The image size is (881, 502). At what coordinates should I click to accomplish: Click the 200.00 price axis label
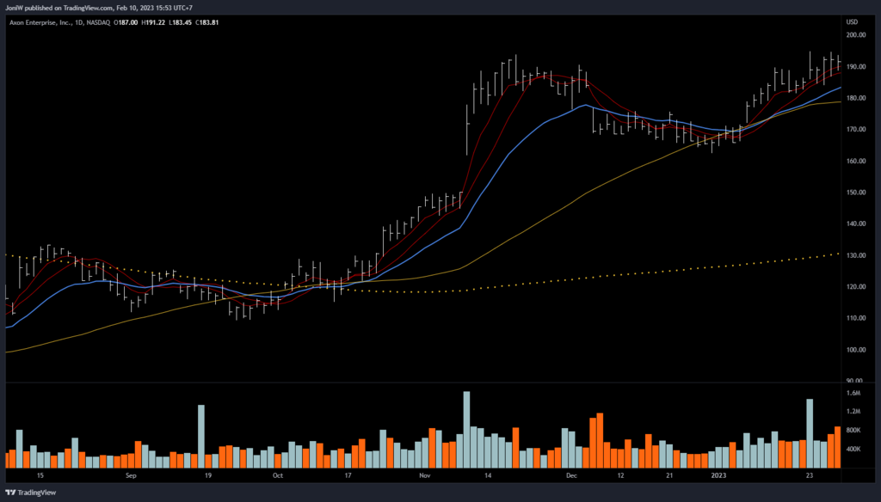[856, 35]
